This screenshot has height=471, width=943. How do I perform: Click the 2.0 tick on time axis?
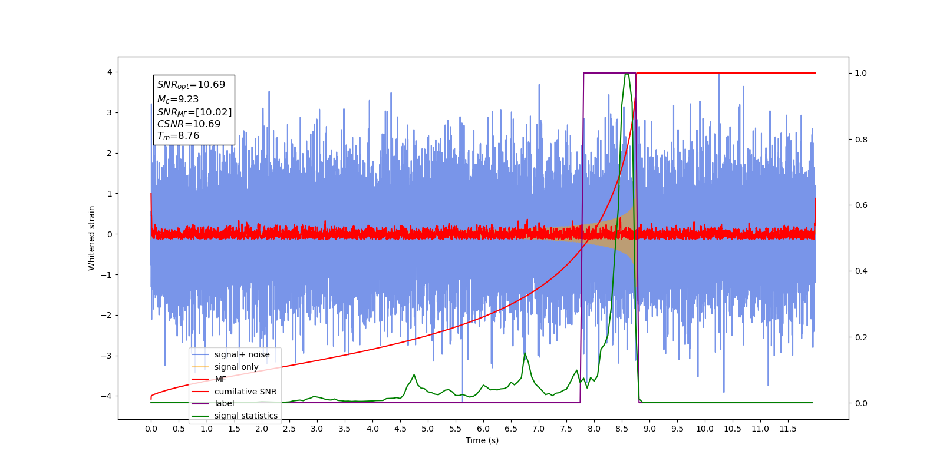click(262, 429)
